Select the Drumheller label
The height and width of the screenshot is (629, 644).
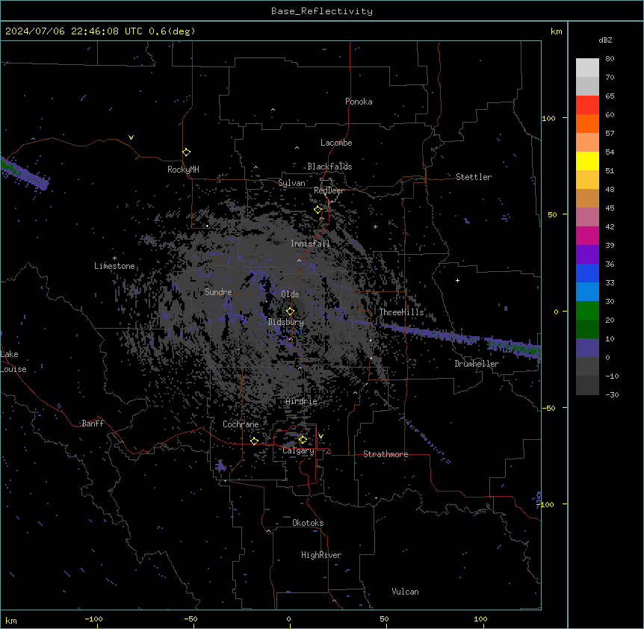click(477, 364)
